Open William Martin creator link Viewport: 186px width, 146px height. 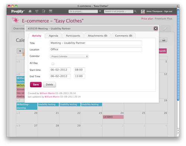[x=47, y=93]
